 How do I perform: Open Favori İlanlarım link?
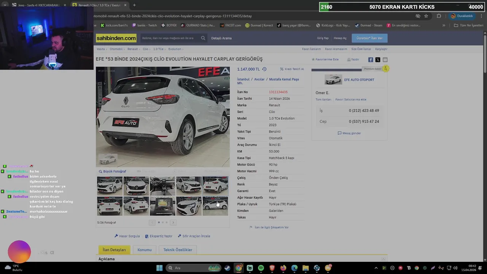click(x=311, y=49)
